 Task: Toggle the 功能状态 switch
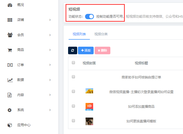point(89,16)
